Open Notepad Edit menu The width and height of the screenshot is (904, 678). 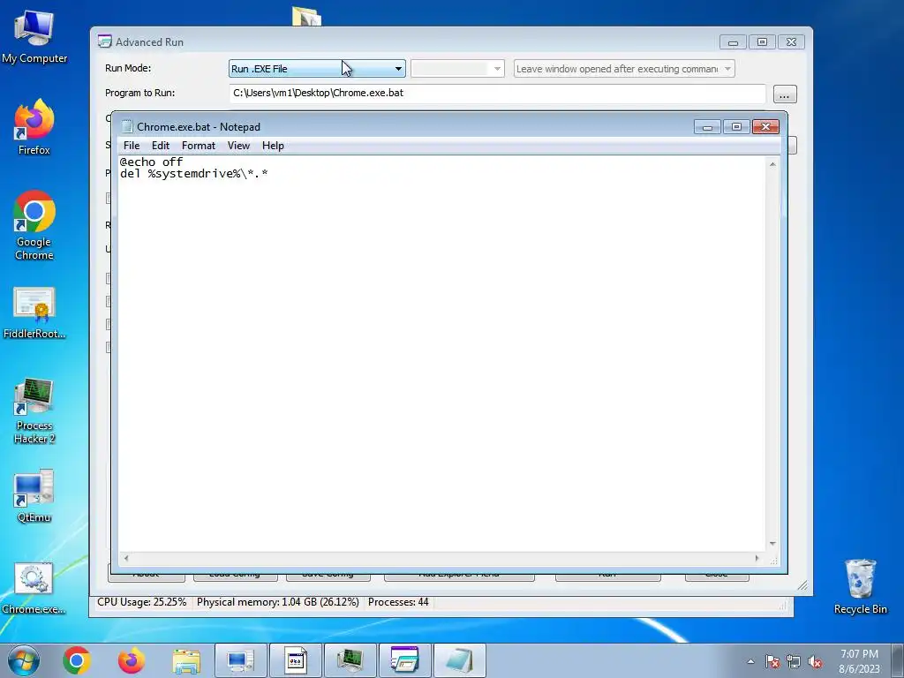(x=161, y=146)
